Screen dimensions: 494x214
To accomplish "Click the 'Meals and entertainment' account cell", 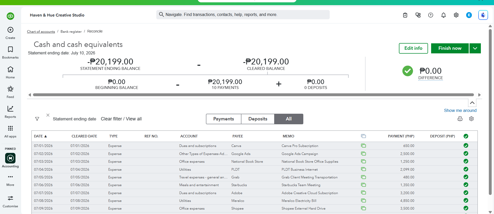I will [x=199, y=185].
